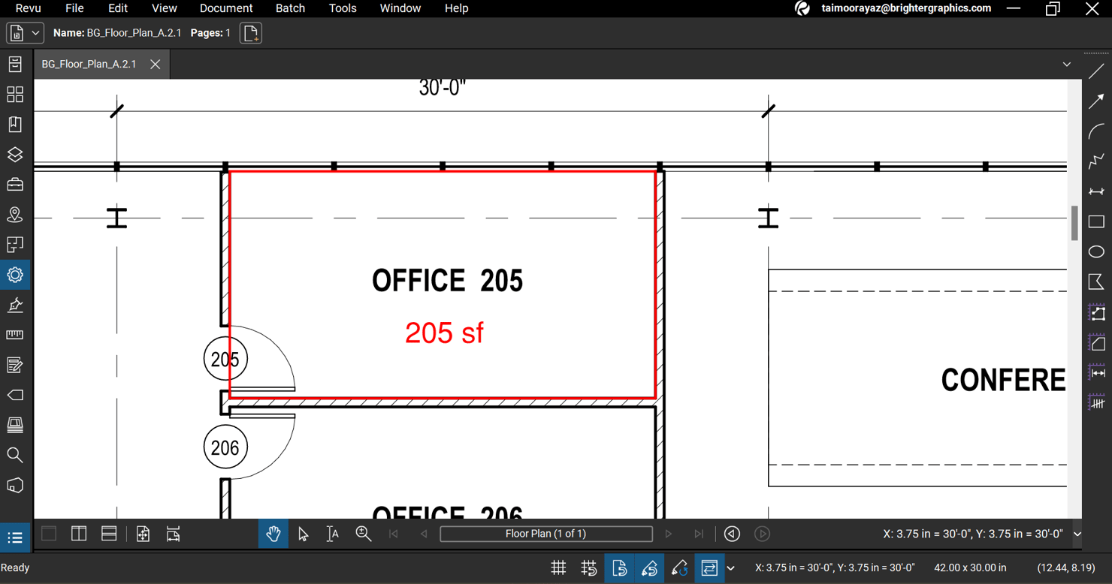This screenshot has height=584, width=1112.
Task: Toggle split vertical view
Action: pos(79,534)
